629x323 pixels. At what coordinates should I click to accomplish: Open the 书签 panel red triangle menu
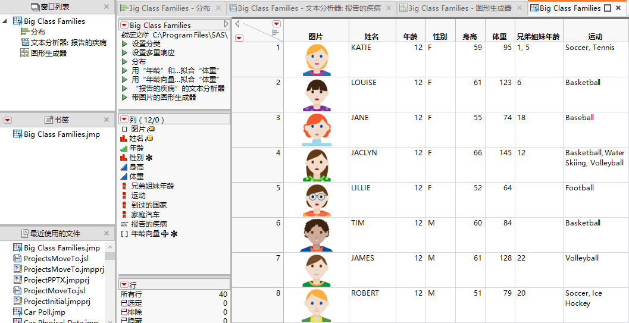point(8,120)
